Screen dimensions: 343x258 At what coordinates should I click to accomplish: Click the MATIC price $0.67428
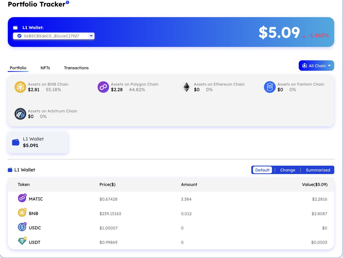click(108, 199)
